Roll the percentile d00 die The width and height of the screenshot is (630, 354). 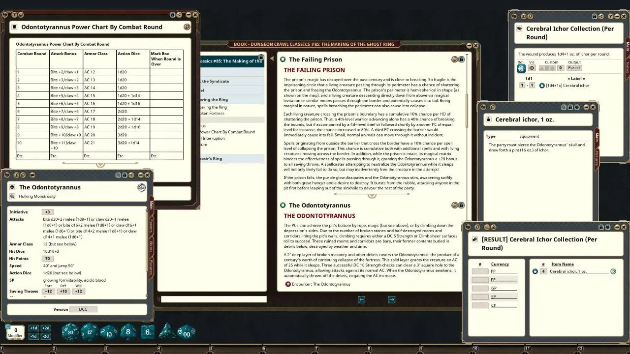click(186, 332)
